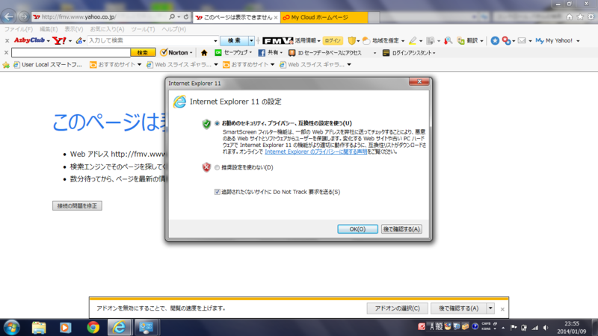Open the ファイル(F) menu

point(18,29)
